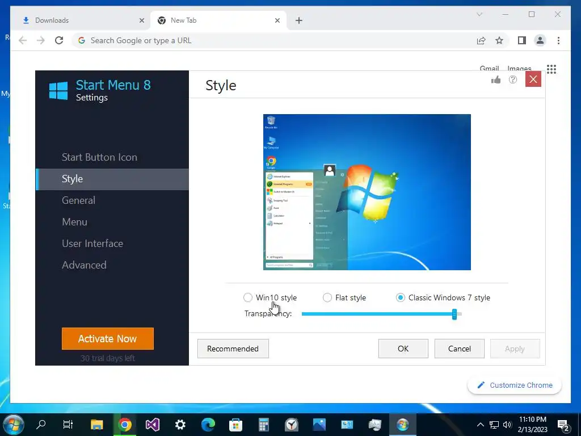Open the Google apps grid
Image resolution: width=581 pixels, height=436 pixels.
[x=551, y=69]
